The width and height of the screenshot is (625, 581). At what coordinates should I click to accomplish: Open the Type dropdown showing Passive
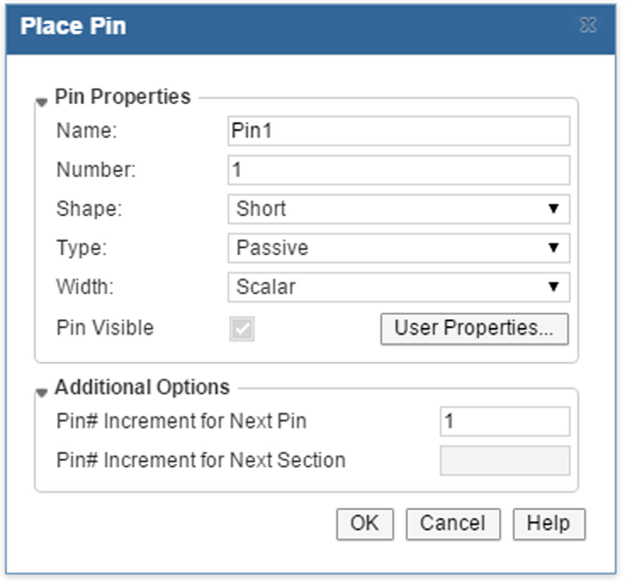click(399, 248)
